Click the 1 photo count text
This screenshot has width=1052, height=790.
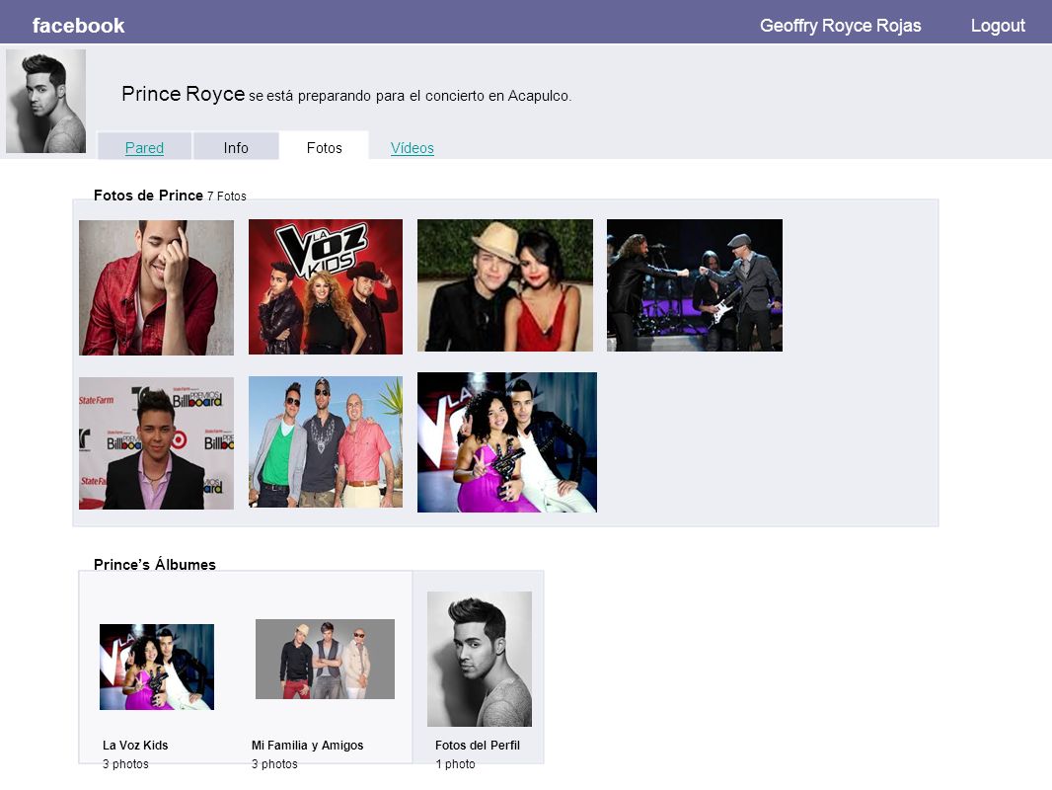[x=455, y=763]
